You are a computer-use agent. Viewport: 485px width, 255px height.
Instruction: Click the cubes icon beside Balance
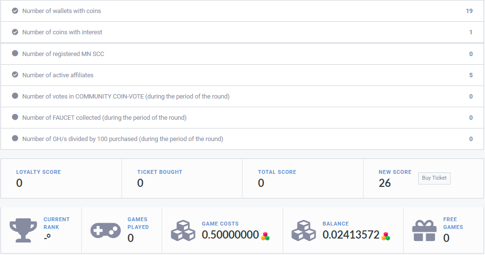click(303, 230)
